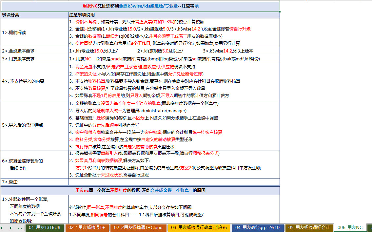Screen dimensions: 372x232
Task: Switch to the 04-用友政务grp-r9r10 tab
Action: point(258,228)
